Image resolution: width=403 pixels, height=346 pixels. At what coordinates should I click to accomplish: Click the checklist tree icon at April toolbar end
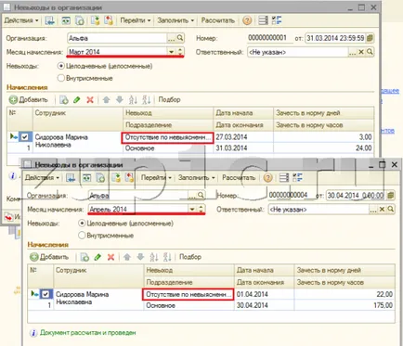[x=297, y=178]
